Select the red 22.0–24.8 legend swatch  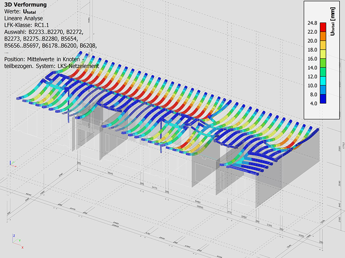coord(323,27)
